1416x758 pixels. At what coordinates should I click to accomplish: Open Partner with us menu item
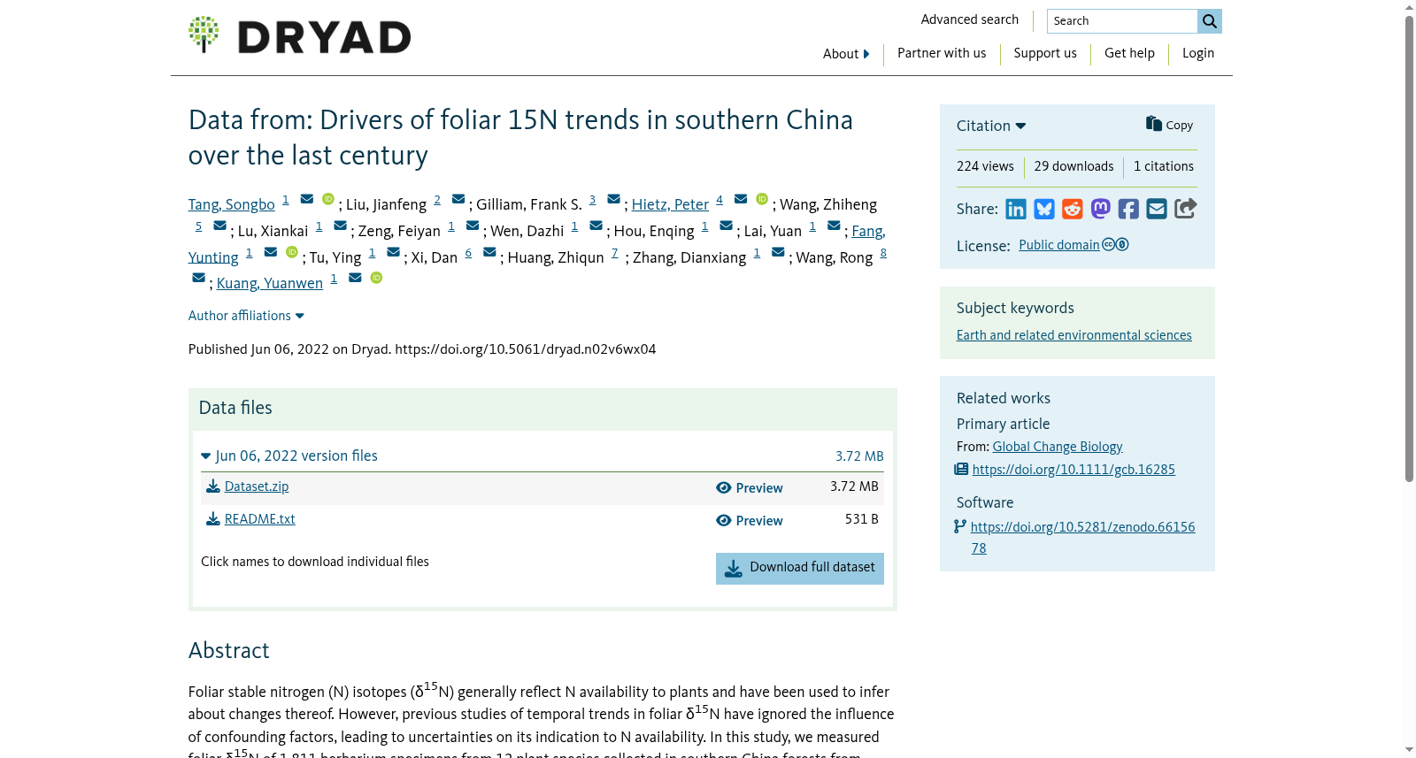pyautogui.click(x=942, y=53)
